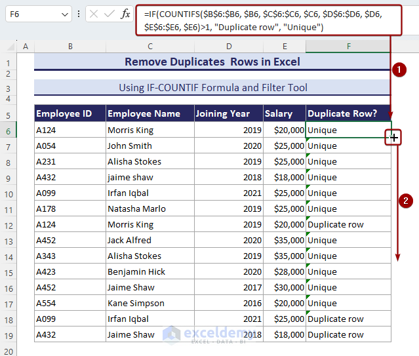Click 'jaime shaw' in row 9
The image size is (419, 356).
tap(150, 178)
